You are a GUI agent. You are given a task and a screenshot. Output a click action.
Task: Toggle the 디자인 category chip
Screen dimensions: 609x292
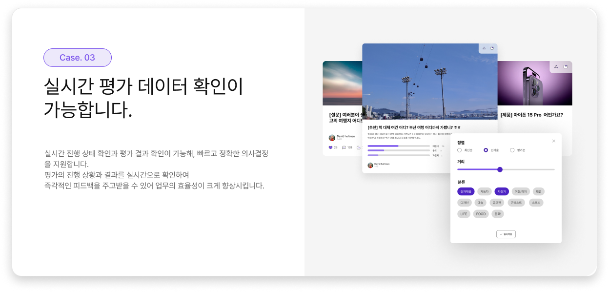pyautogui.click(x=465, y=203)
